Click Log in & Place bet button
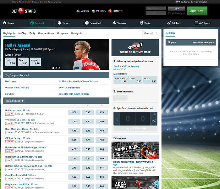The height and width of the screenshot is (189, 220). (x=135, y=128)
